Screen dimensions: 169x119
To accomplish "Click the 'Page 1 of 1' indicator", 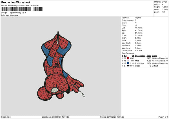I will pyautogui.click(x=163, y=117).
